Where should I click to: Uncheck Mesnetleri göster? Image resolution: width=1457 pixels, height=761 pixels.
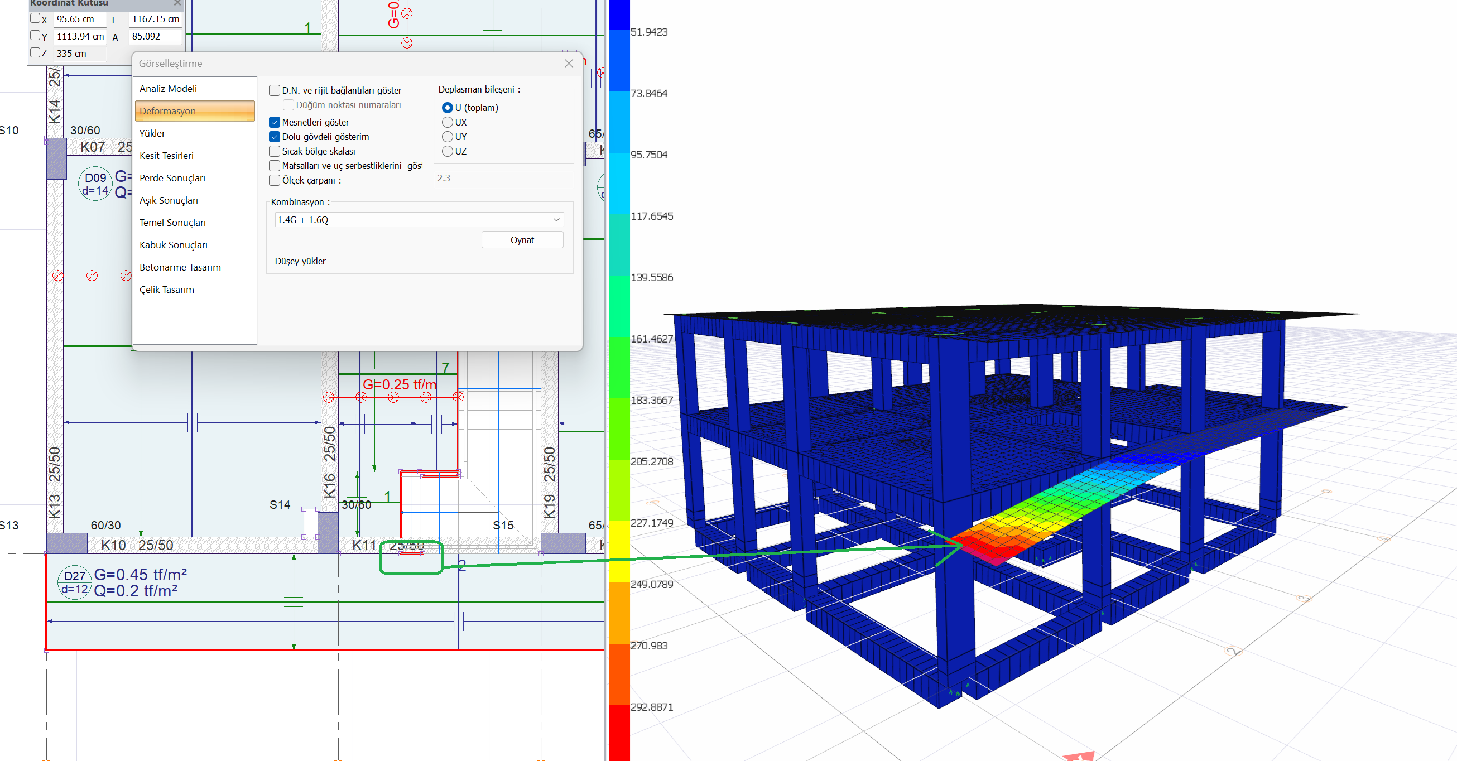(x=275, y=122)
